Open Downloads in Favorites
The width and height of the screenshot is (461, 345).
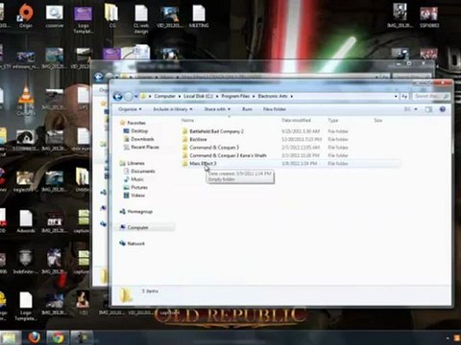click(x=142, y=139)
